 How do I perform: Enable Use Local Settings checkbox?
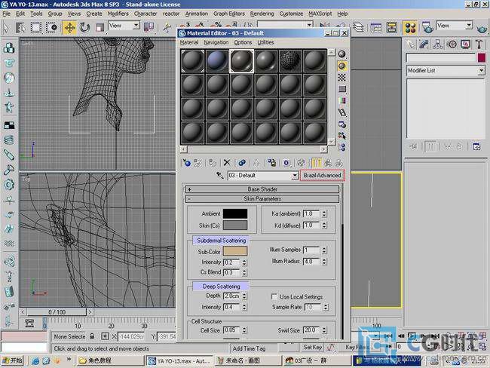point(274,296)
